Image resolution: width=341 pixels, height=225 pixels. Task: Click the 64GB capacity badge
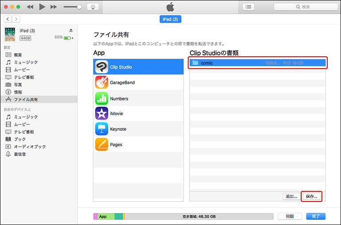(25, 38)
